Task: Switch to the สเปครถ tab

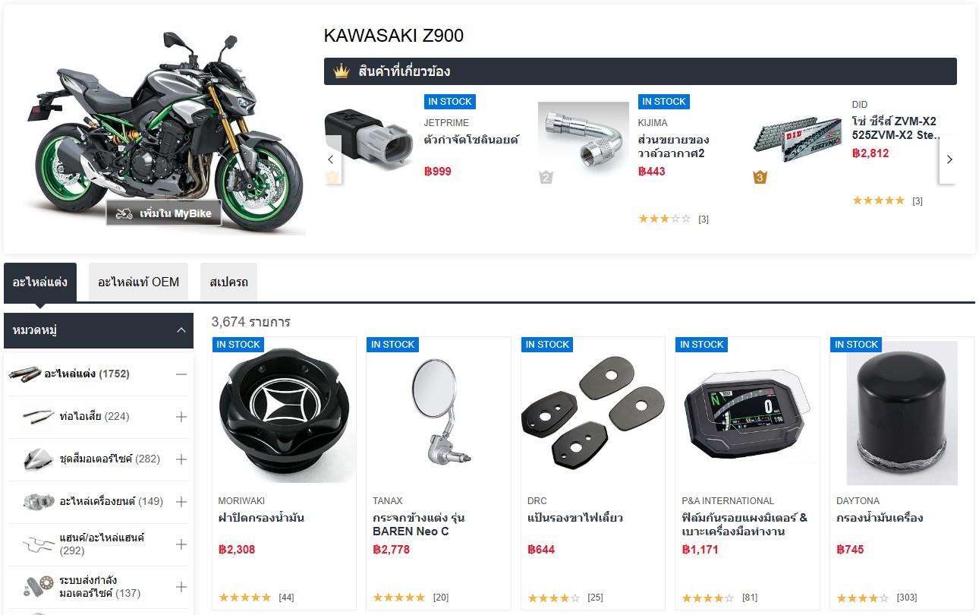Action: 228,282
